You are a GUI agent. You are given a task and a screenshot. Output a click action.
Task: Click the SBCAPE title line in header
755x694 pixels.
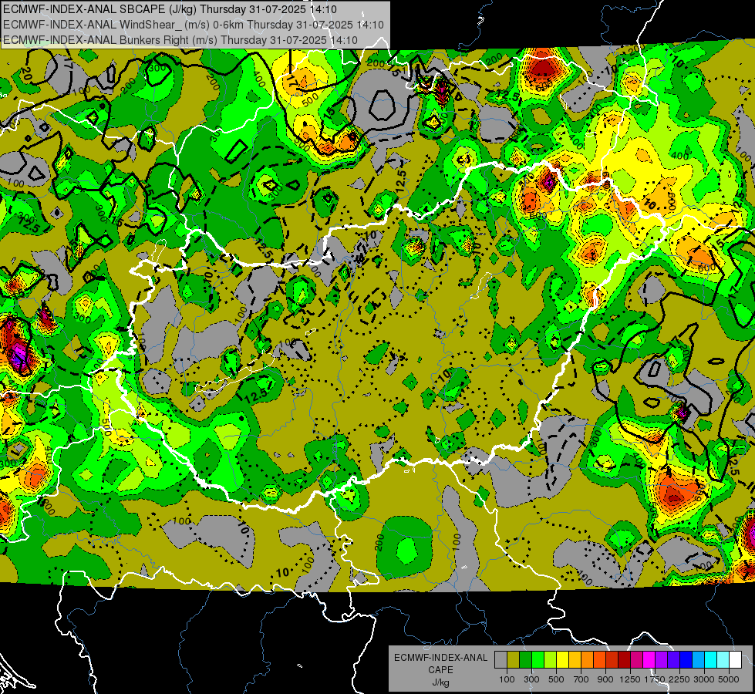[x=170, y=9]
